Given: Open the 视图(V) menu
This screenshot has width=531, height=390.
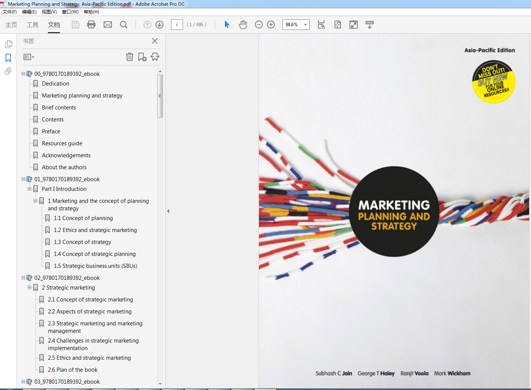Looking at the screenshot, I should click(49, 12).
